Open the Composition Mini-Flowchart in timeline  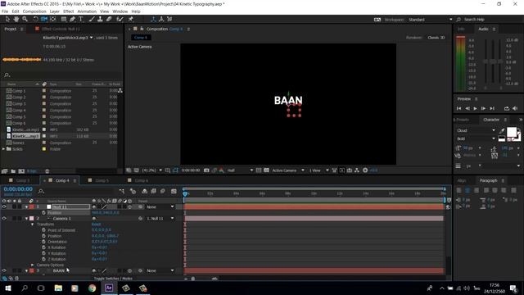[x=122, y=191]
